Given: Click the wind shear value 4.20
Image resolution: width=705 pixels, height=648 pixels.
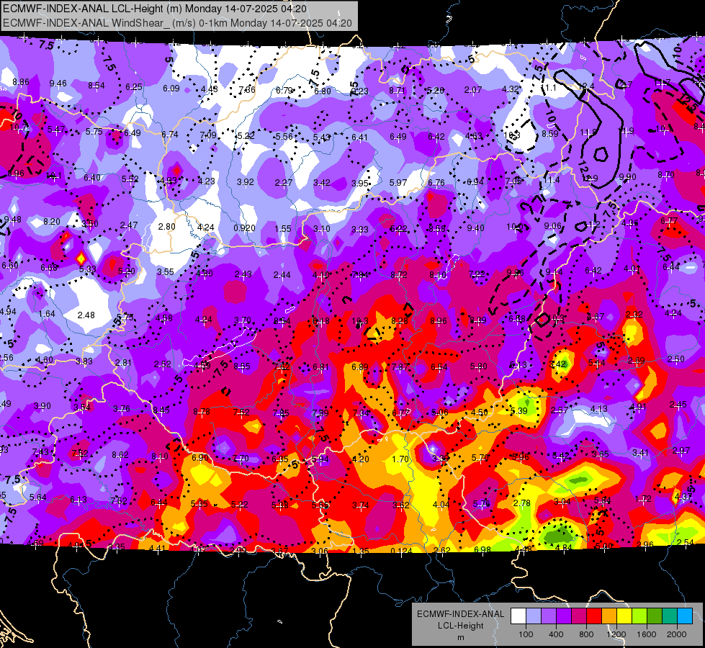Looking at the screenshot, I should click(x=361, y=459).
